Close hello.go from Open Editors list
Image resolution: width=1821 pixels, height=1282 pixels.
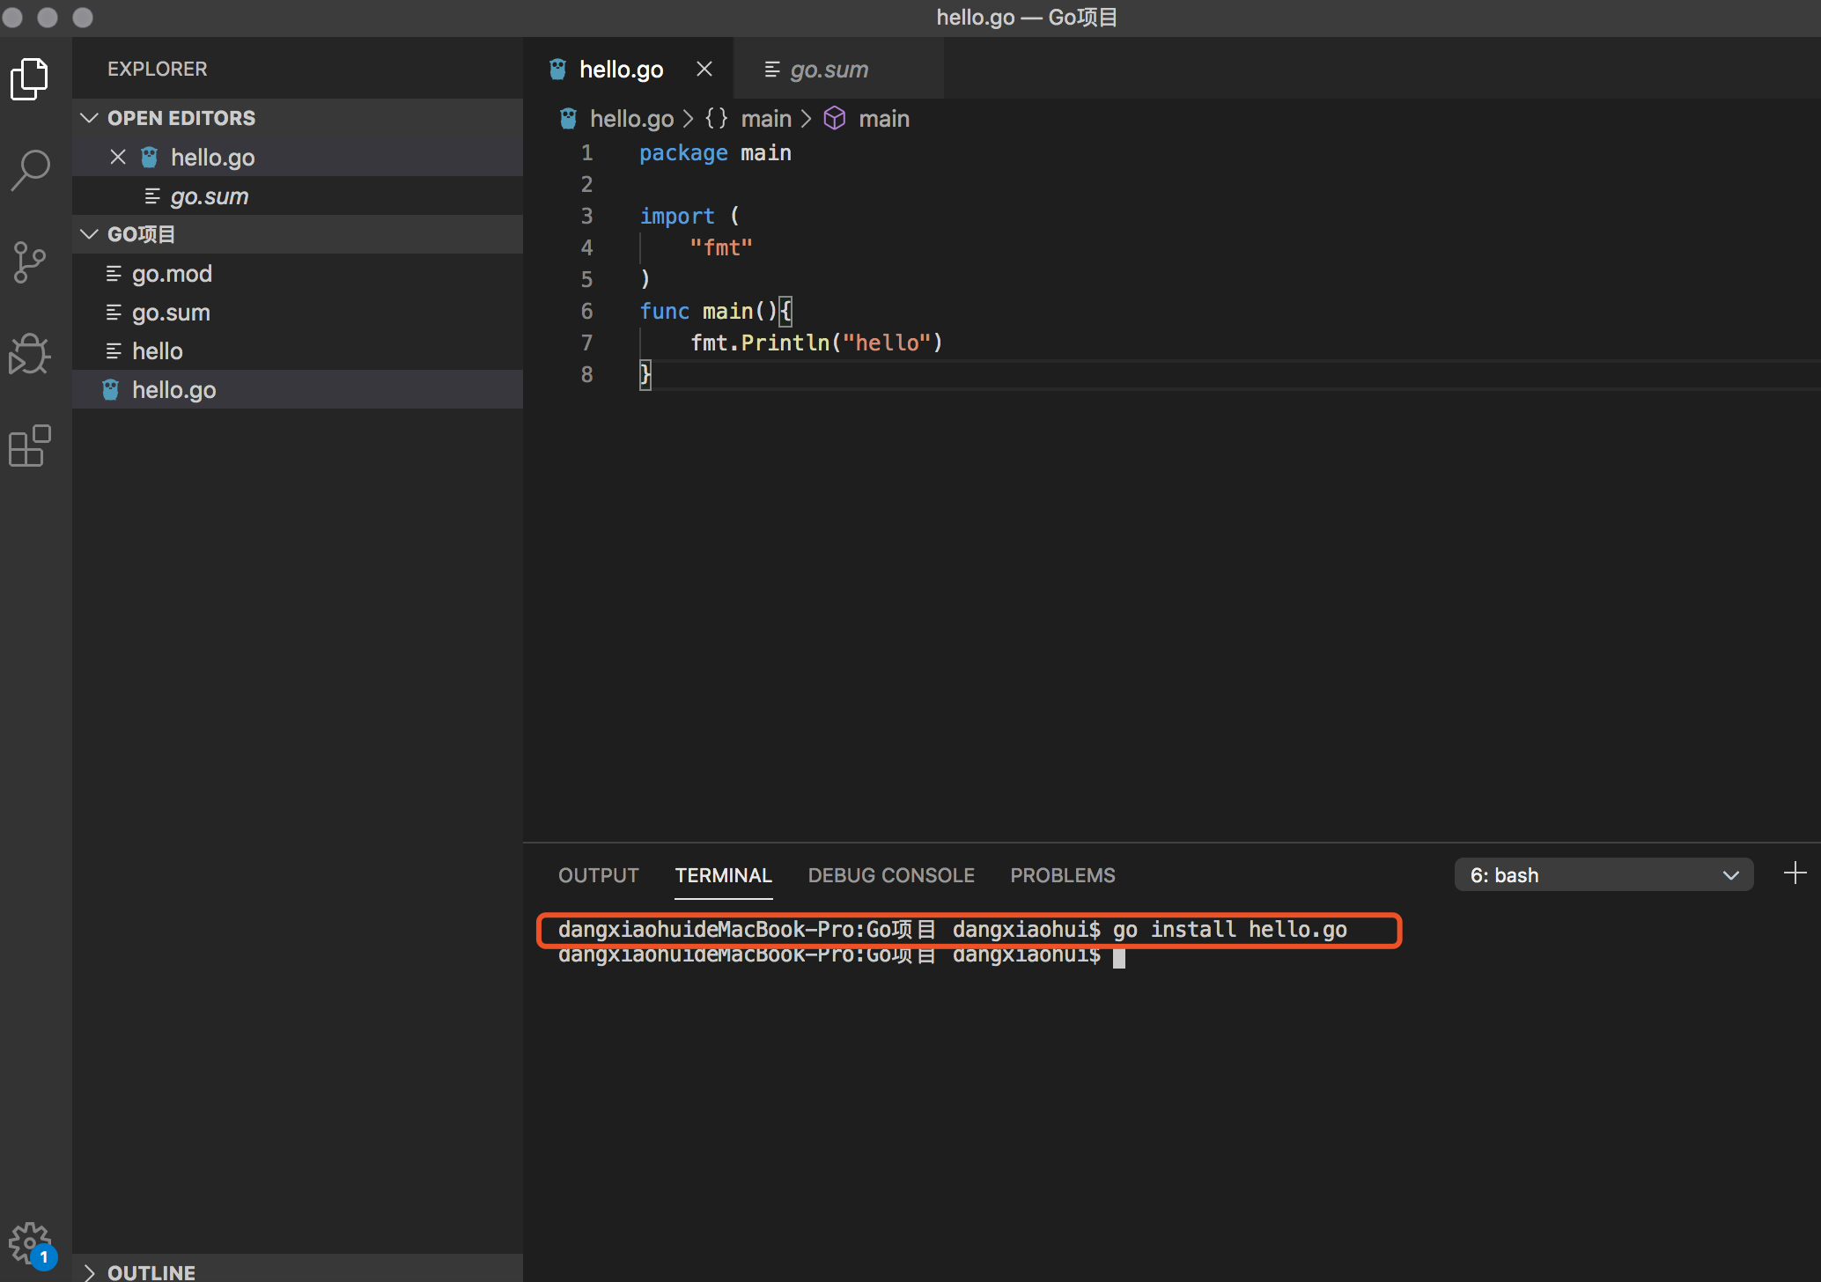[x=118, y=157]
